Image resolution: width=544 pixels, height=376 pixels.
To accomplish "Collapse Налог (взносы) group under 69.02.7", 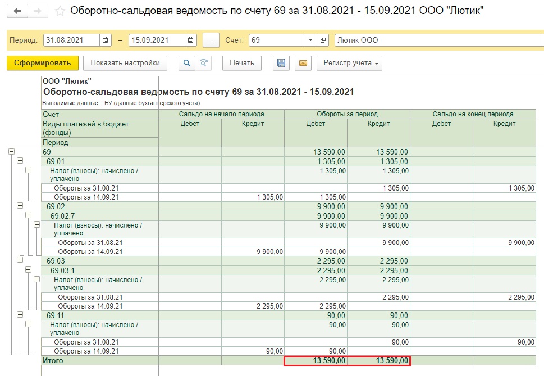I will pos(36,225).
